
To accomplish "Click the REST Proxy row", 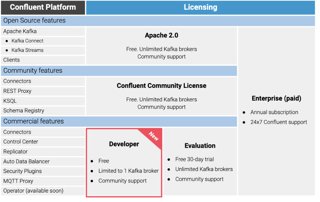I will point(43,91).
